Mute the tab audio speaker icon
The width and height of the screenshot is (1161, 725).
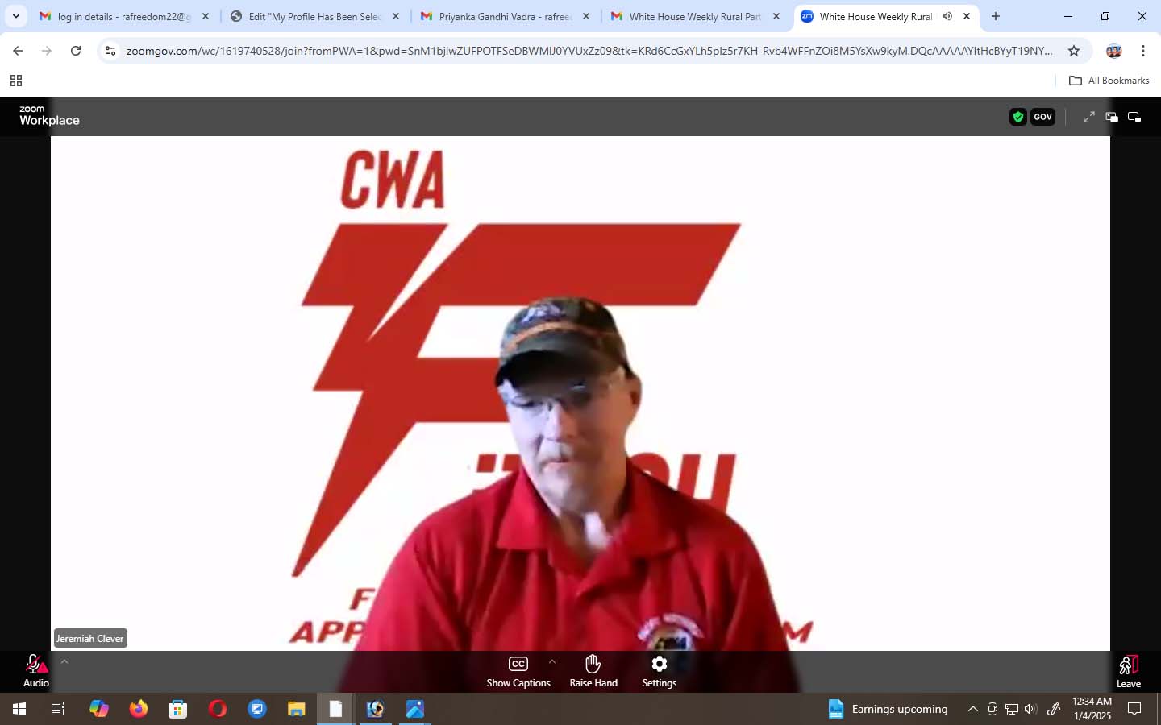(x=947, y=16)
